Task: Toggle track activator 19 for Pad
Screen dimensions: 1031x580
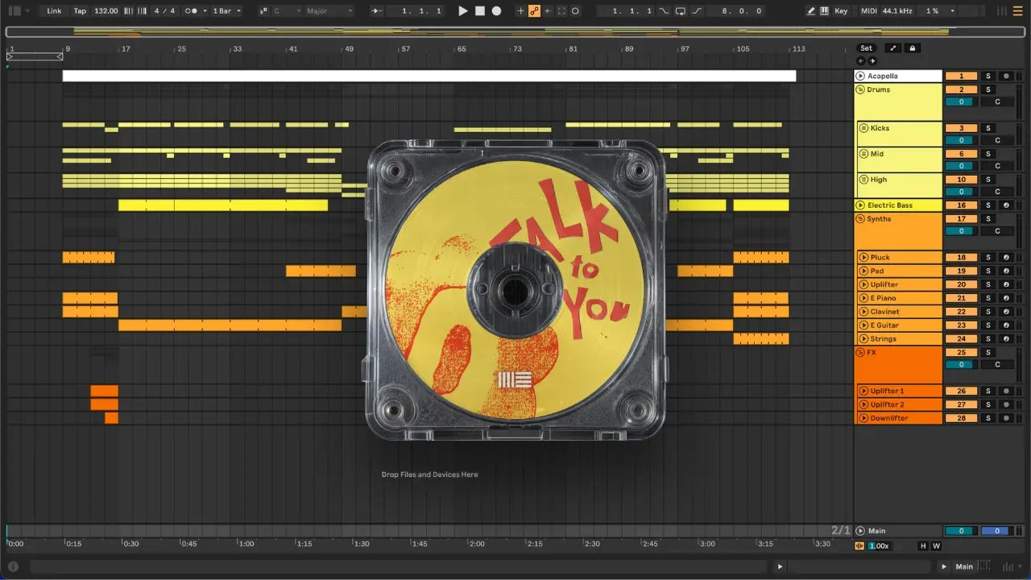Action: 961,271
